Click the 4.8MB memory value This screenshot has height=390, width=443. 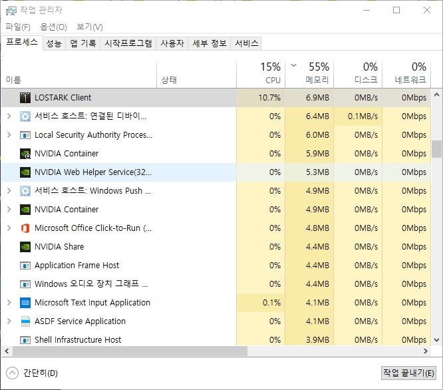coord(317,228)
